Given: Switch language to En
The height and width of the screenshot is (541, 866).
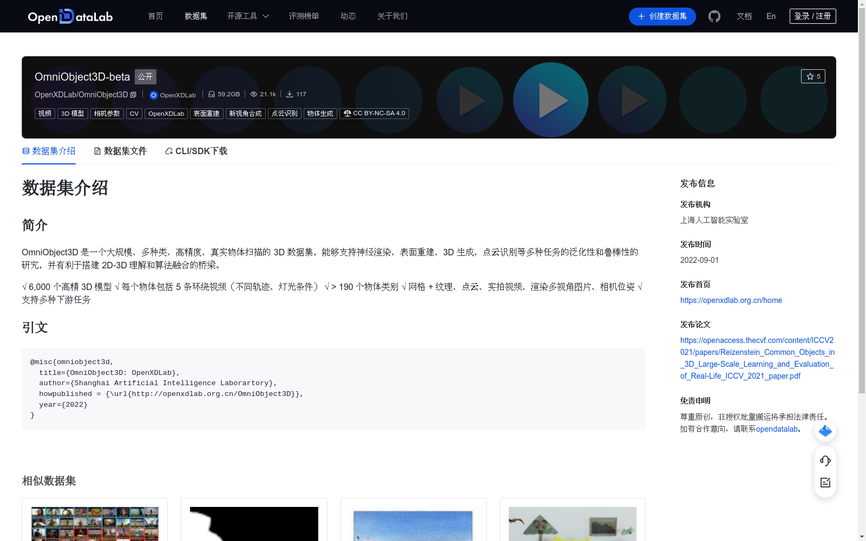Looking at the screenshot, I should (x=771, y=16).
